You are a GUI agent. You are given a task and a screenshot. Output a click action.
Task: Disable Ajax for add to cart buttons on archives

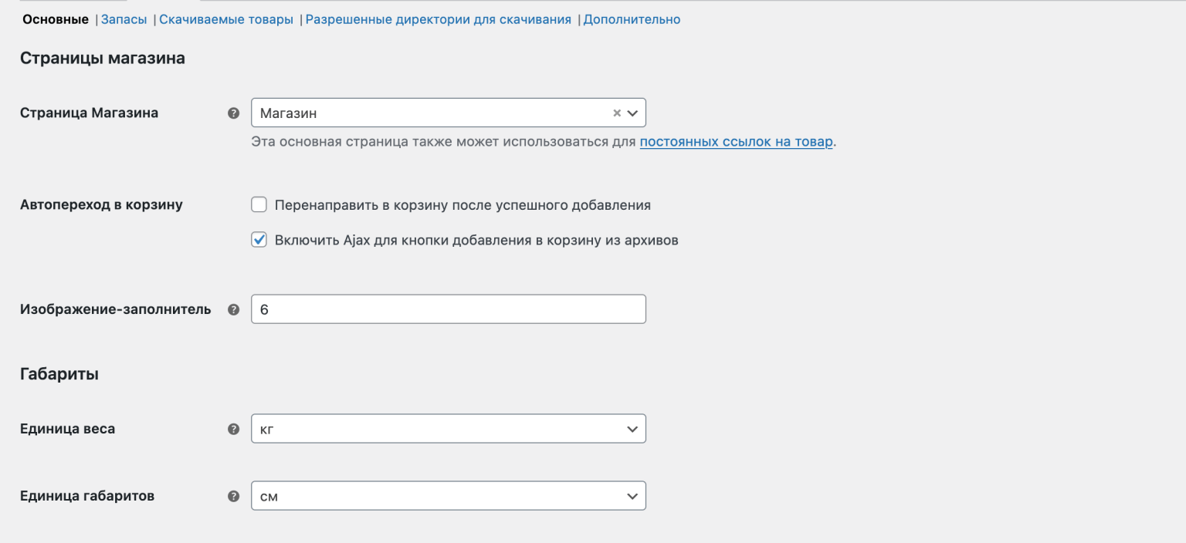(259, 240)
